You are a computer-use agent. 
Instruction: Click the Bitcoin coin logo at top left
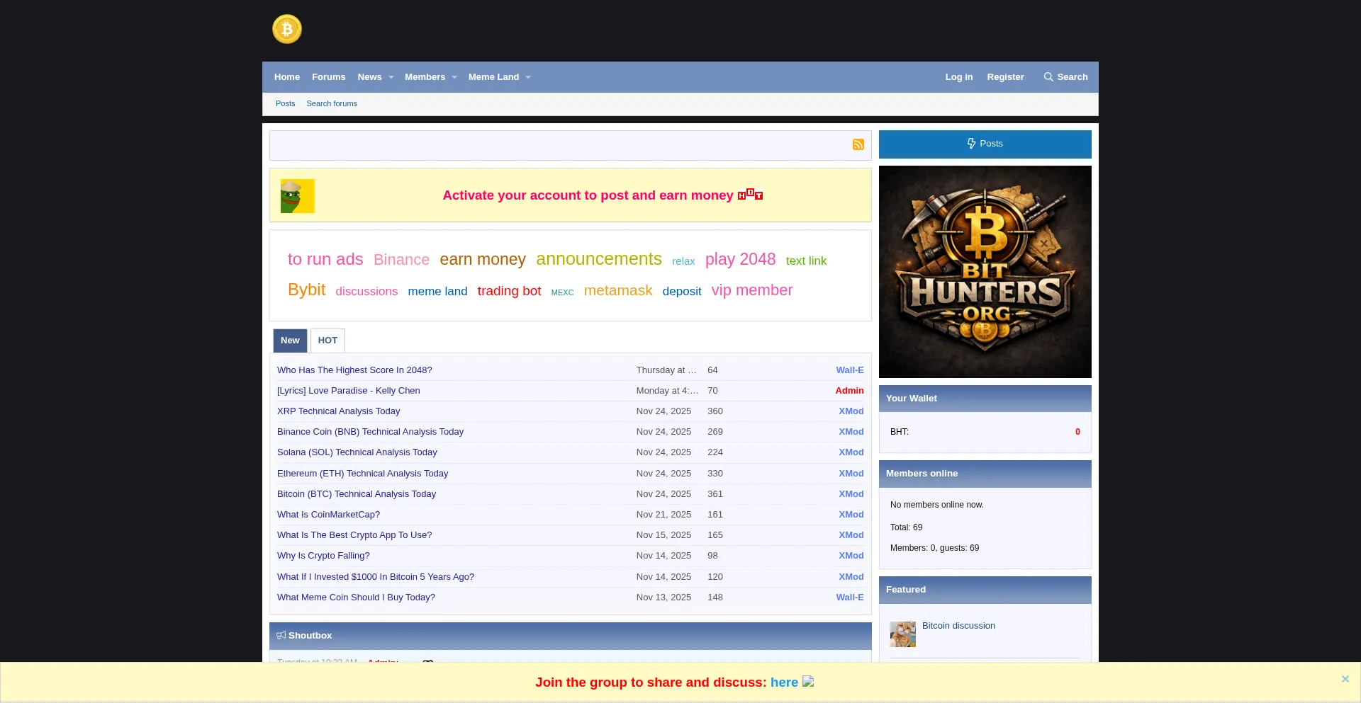point(286,29)
